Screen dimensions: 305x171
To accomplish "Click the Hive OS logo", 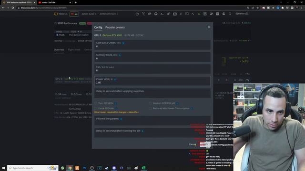I will pos(61,14).
